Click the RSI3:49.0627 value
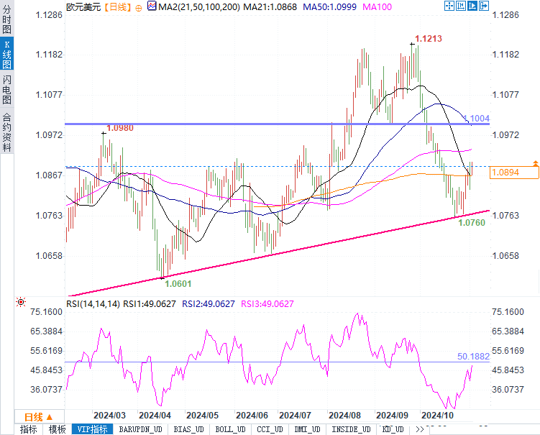Screen dimensions: 540x435 (x=267, y=303)
